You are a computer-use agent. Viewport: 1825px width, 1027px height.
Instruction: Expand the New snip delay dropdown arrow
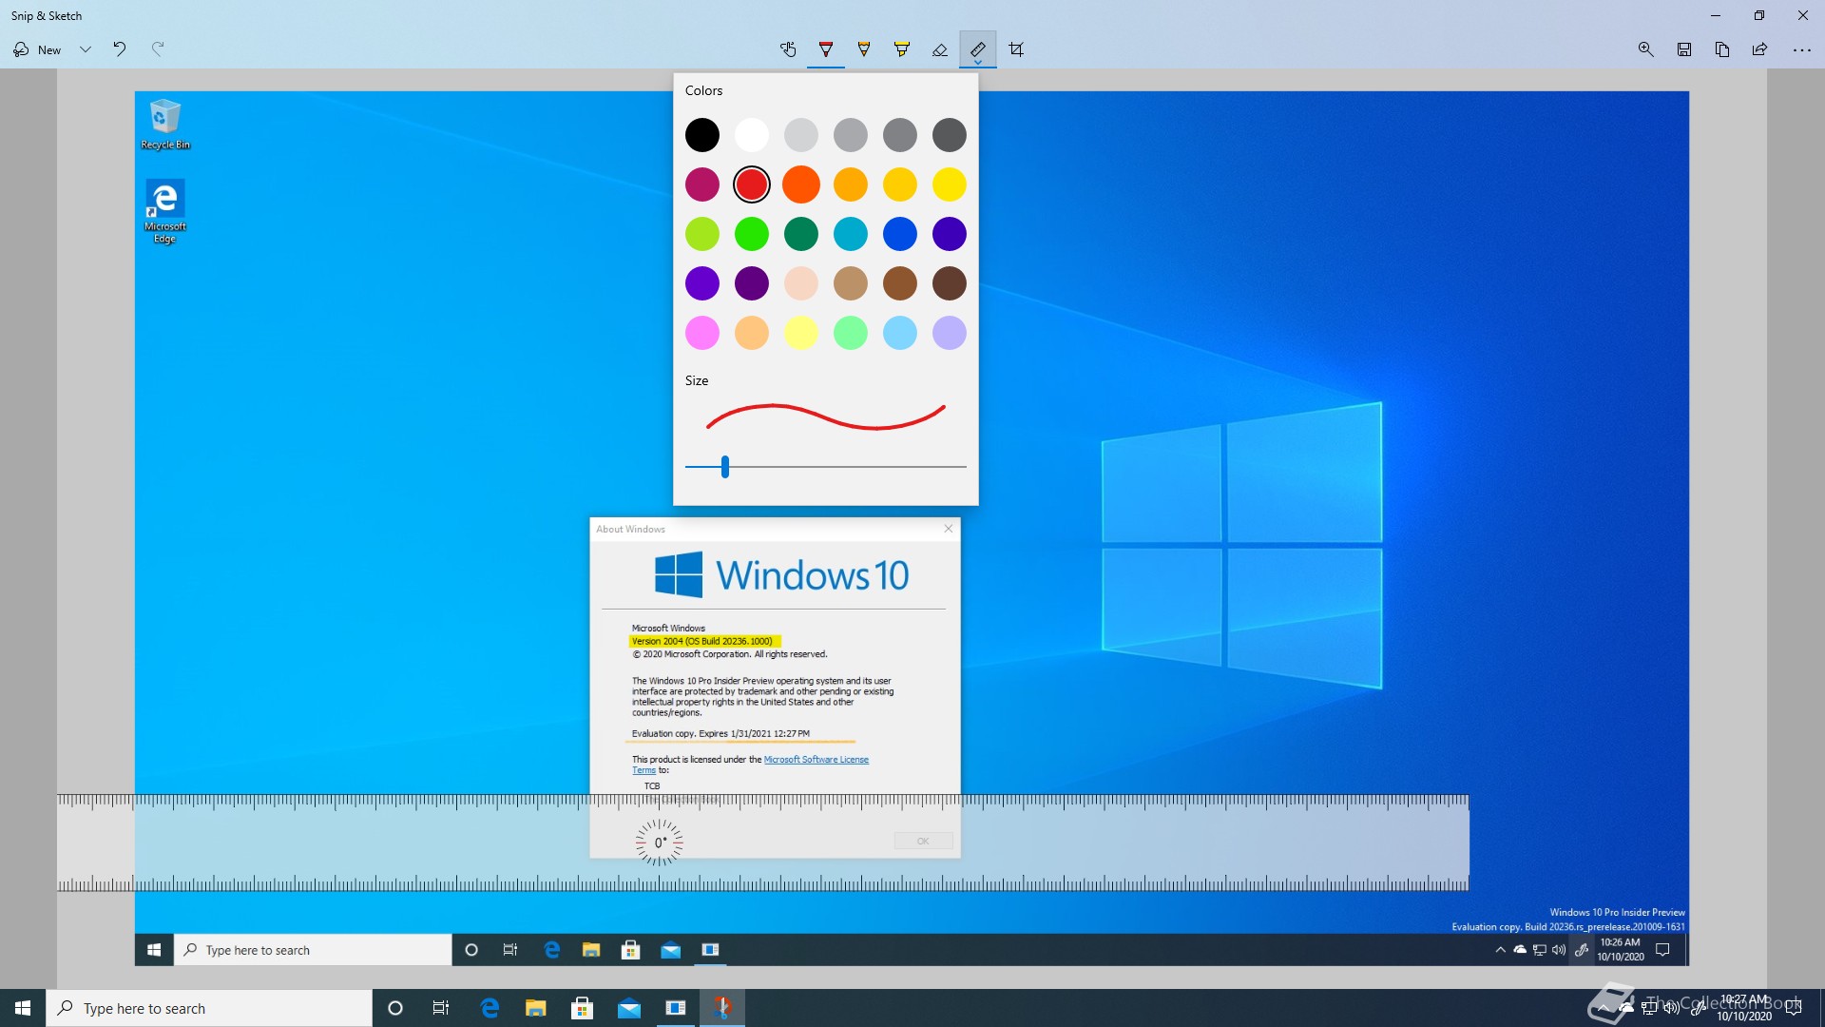click(x=86, y=49)
